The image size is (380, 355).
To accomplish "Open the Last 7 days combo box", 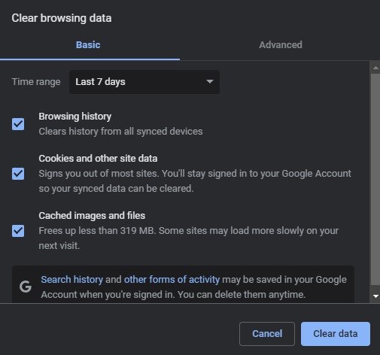I will pos(144,82).
